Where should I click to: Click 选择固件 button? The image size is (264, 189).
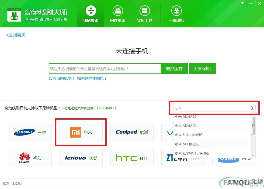pos(174,69)
